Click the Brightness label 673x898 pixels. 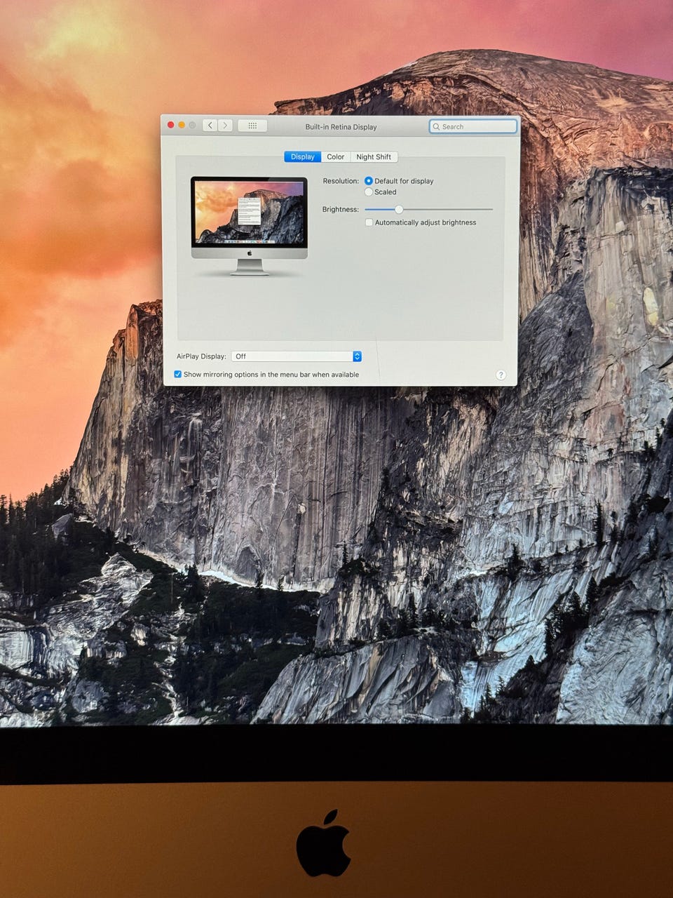341,209
